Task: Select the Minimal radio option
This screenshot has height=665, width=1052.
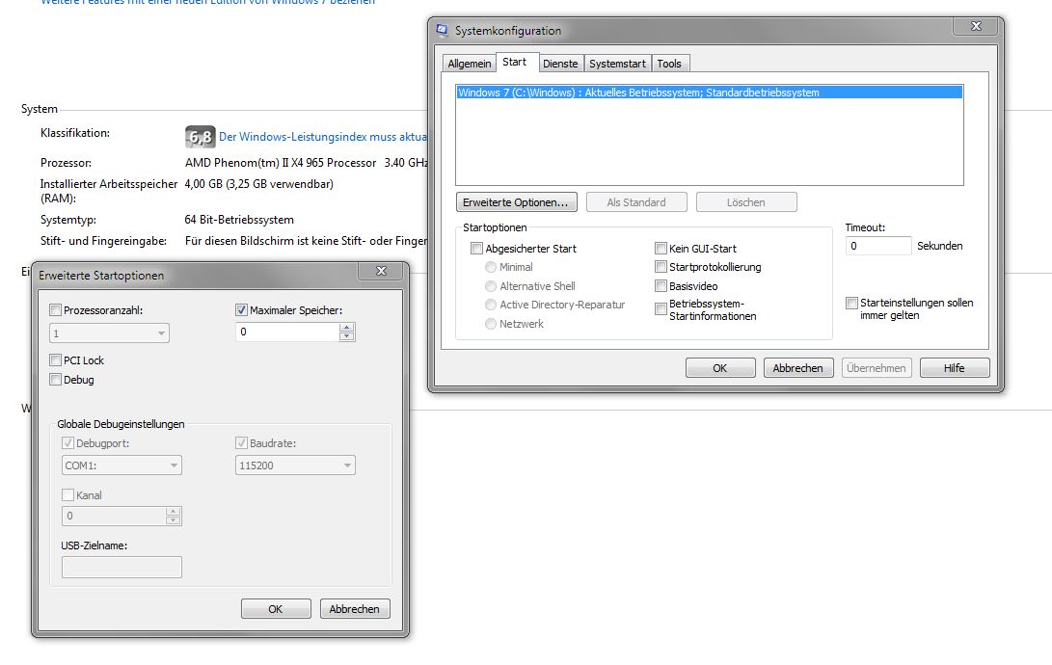Action: (x=491, y=267)
